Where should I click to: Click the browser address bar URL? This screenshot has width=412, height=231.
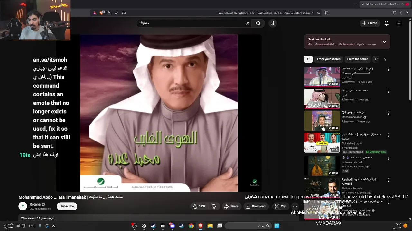[266, 13]
